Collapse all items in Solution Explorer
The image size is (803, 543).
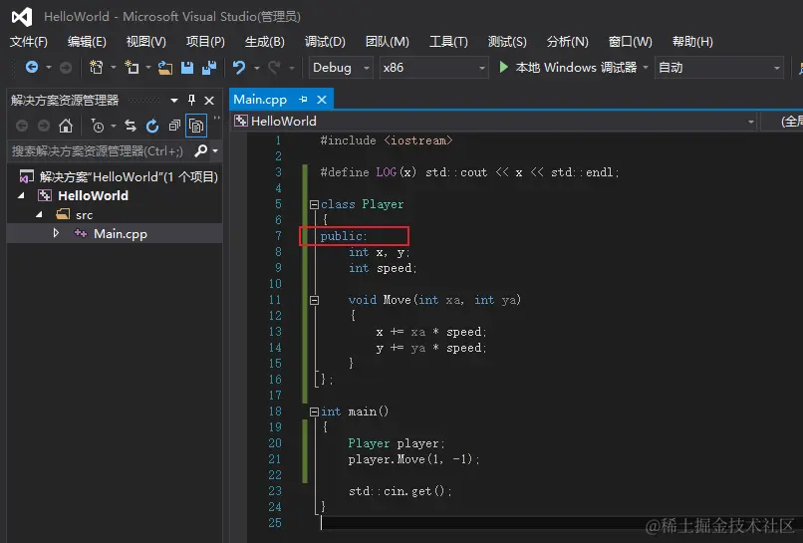click(174, 126)
